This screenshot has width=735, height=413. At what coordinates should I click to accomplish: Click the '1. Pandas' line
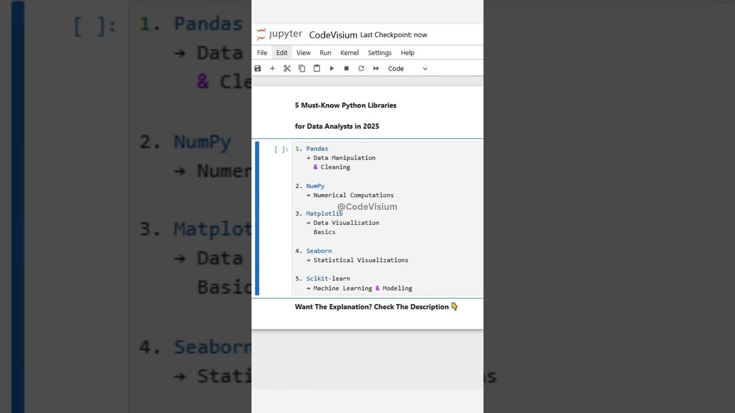tap(312, 149)
